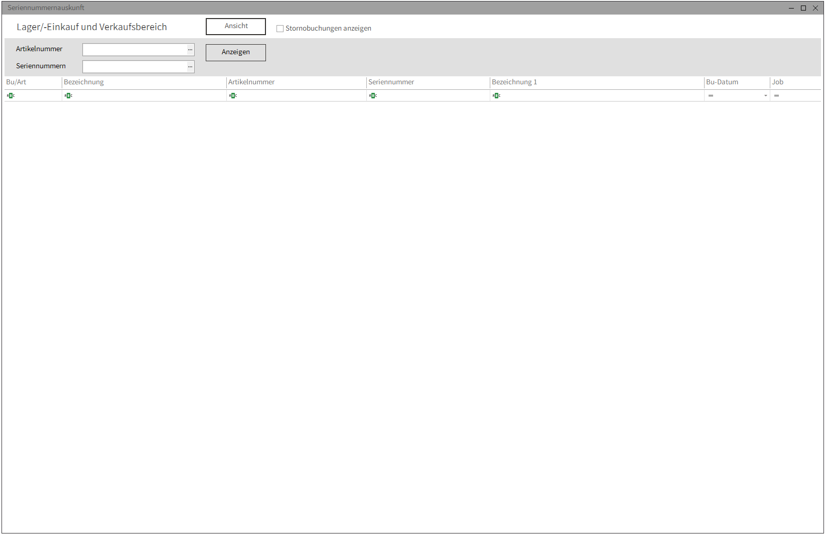This screenshot has width=826, height=536.
Task: Expand Bu-Datum filter date dropdown arrow
Action: coord(766,96)
